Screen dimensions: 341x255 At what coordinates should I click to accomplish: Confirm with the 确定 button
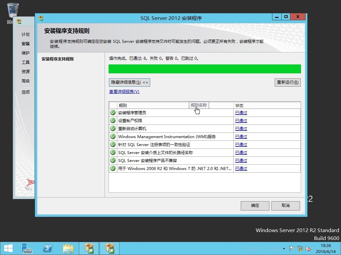tap(255, 206)
